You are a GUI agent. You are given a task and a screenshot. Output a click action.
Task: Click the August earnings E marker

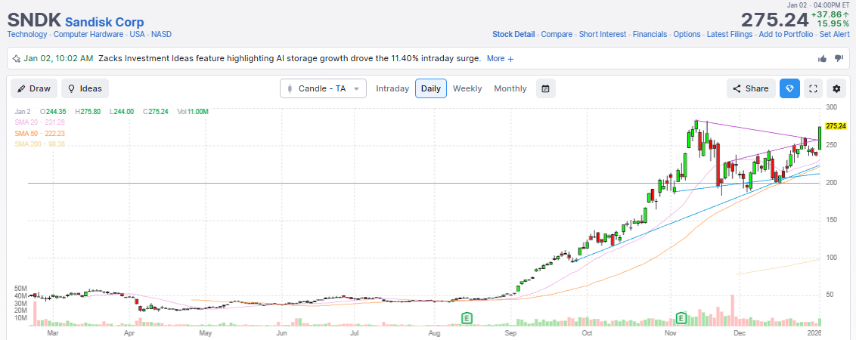coord(467,317)
